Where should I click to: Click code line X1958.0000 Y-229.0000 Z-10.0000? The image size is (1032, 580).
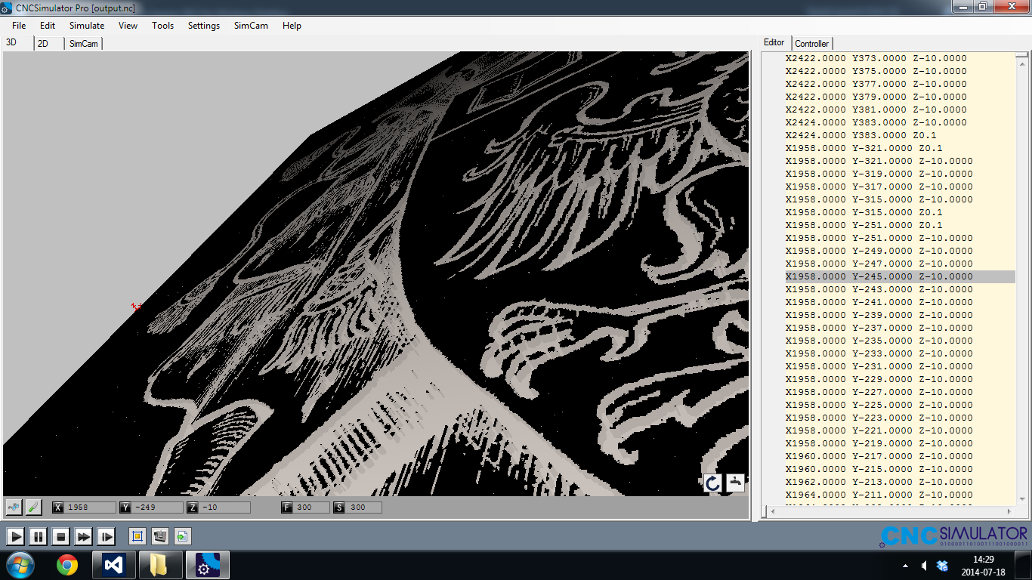click(x=879, y=379)
